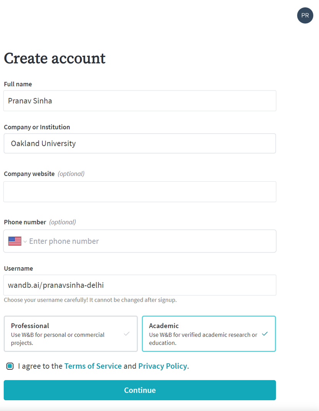Click the Academic option checkmark icon
Image resolution: width=319 pixels, height=411 pixels.
(265, 334)
